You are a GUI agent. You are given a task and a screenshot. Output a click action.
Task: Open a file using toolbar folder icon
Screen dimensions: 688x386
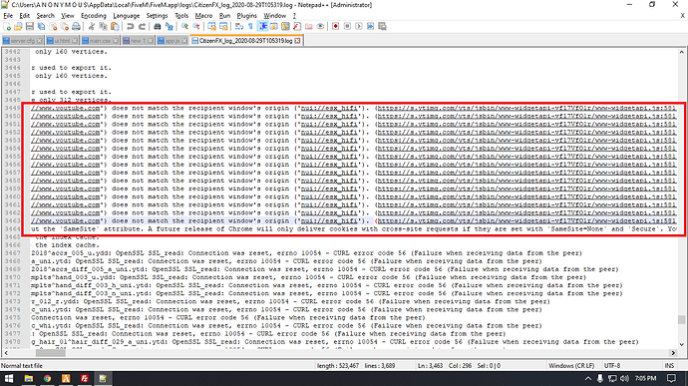click(x=18, y=26)
